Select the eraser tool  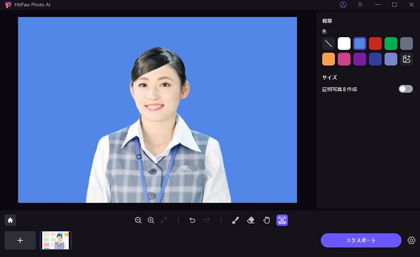(251, 220)
